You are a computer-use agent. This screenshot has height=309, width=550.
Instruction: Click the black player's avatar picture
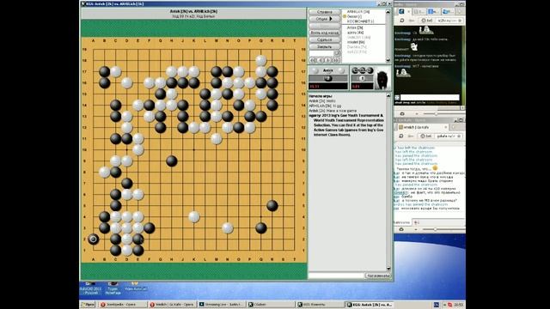coord(382,78)
